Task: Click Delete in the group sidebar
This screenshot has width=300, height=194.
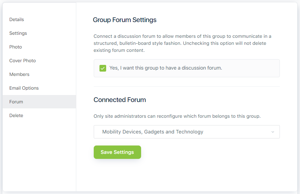Action: (x=16, y=115)
